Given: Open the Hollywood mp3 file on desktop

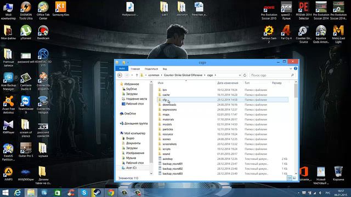Looking at the screenshot, I should click(x=130, y=9).
